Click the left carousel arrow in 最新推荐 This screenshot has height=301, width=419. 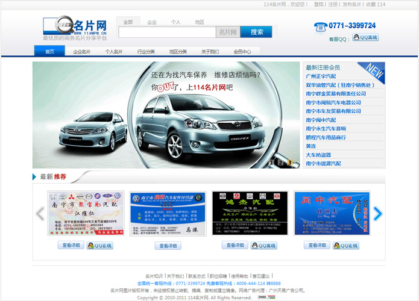pyautogui.click(x=40, y=214)
